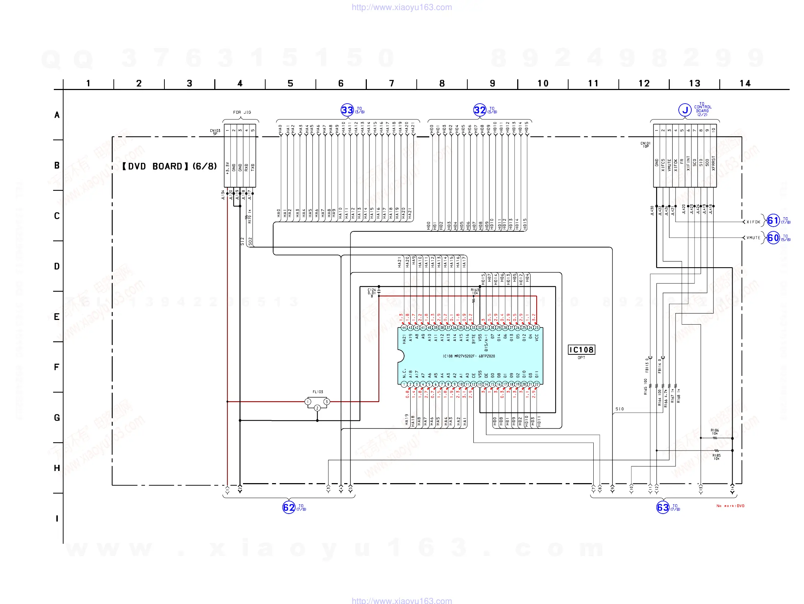Click the C124 capacitor near IC108
This screenshot has width=804, height=604.
pos(378,291)
